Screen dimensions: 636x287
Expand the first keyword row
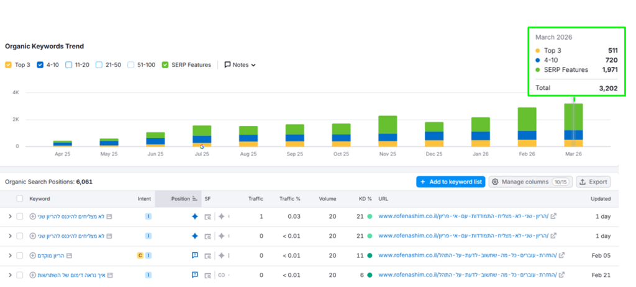[9, 216]
